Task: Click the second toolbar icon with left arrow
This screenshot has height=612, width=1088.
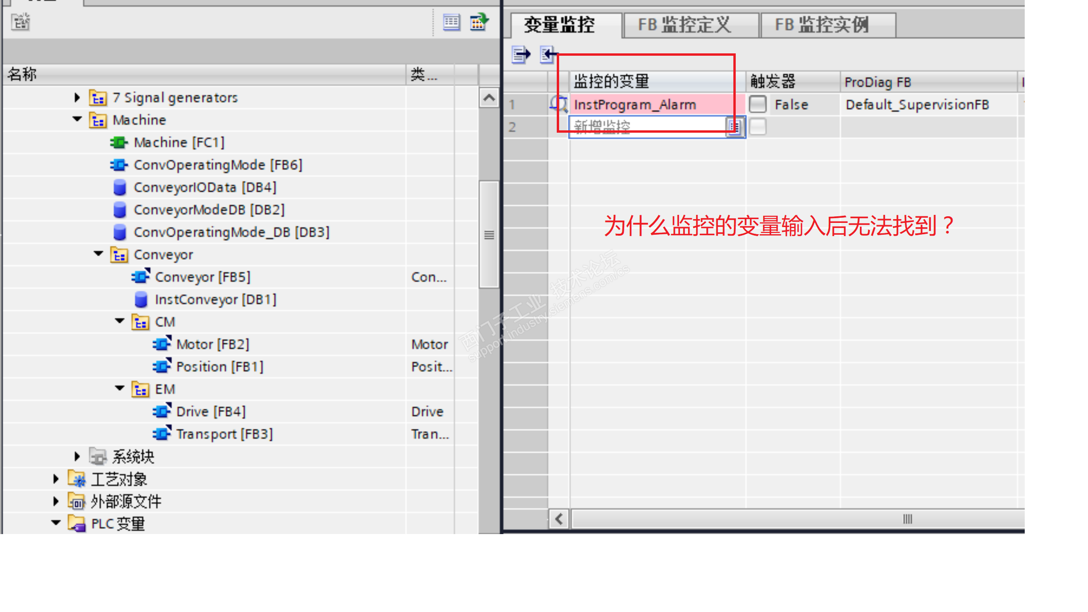Action: 548,55
